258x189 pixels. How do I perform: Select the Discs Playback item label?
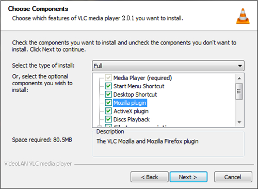(x=132, y=119)
